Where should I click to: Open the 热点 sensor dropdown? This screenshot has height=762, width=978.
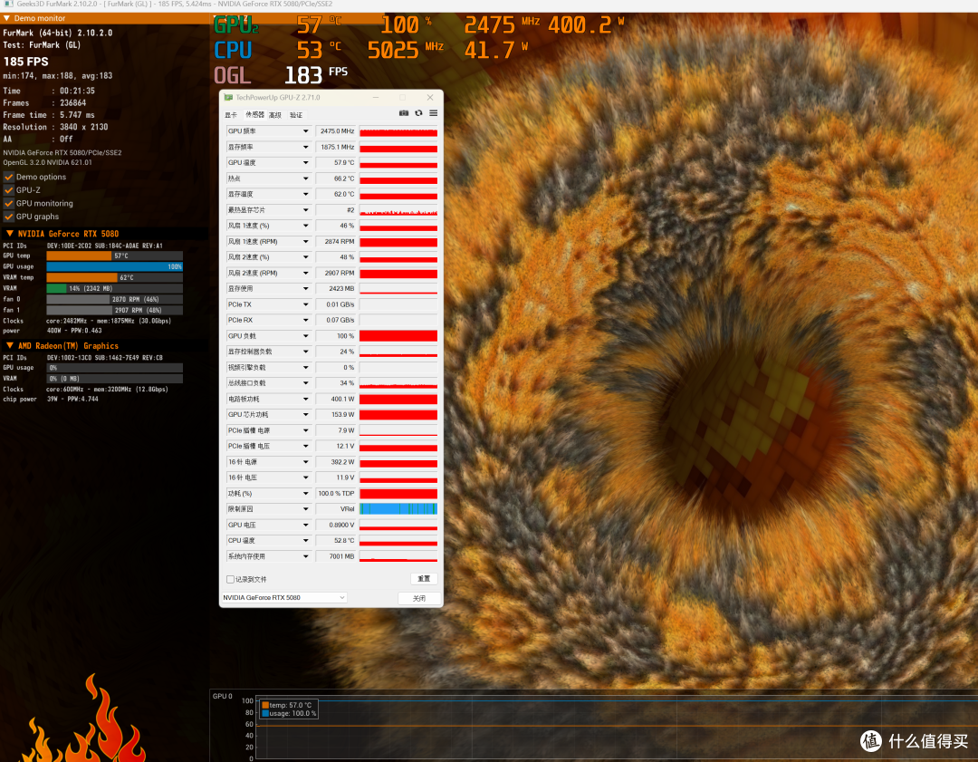click(306, 178)
